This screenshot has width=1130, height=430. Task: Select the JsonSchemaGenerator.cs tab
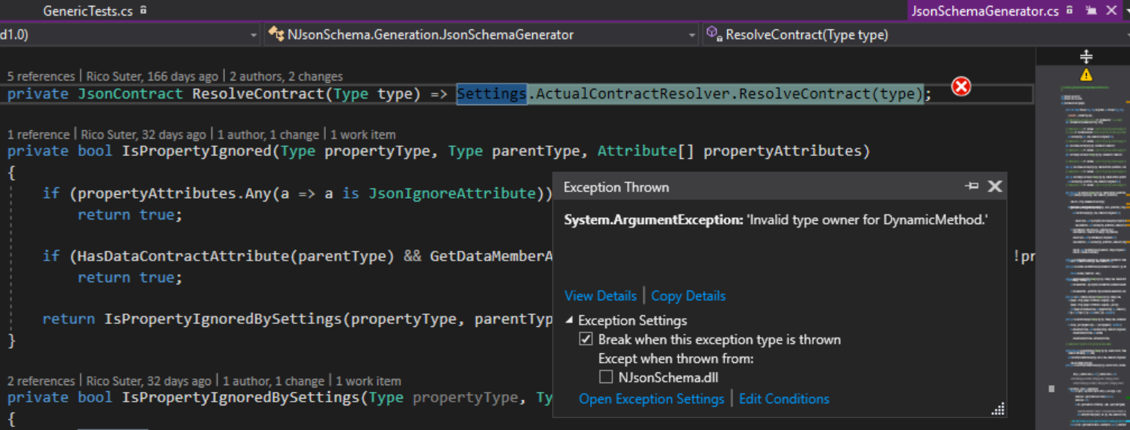tap(984, 10)
